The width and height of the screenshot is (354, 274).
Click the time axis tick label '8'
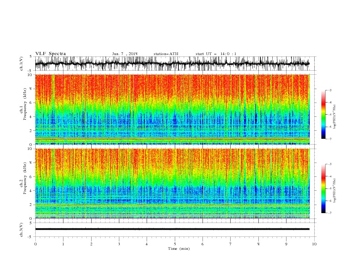click(x=258, y=244)
